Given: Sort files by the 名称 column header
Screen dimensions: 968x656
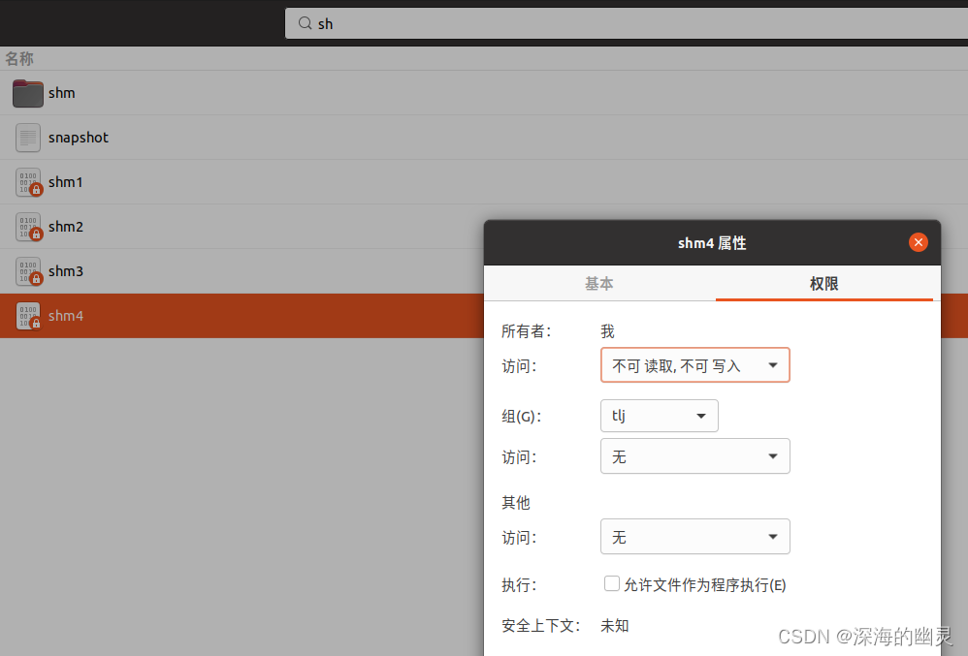Looking at the screenshot, I should click(x=19, y=58).
